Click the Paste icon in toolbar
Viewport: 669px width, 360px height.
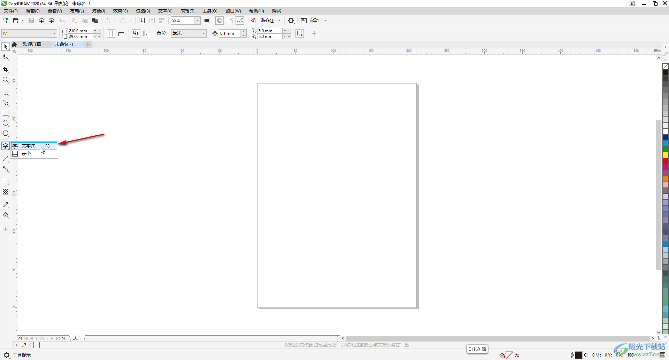click(95, 21)
